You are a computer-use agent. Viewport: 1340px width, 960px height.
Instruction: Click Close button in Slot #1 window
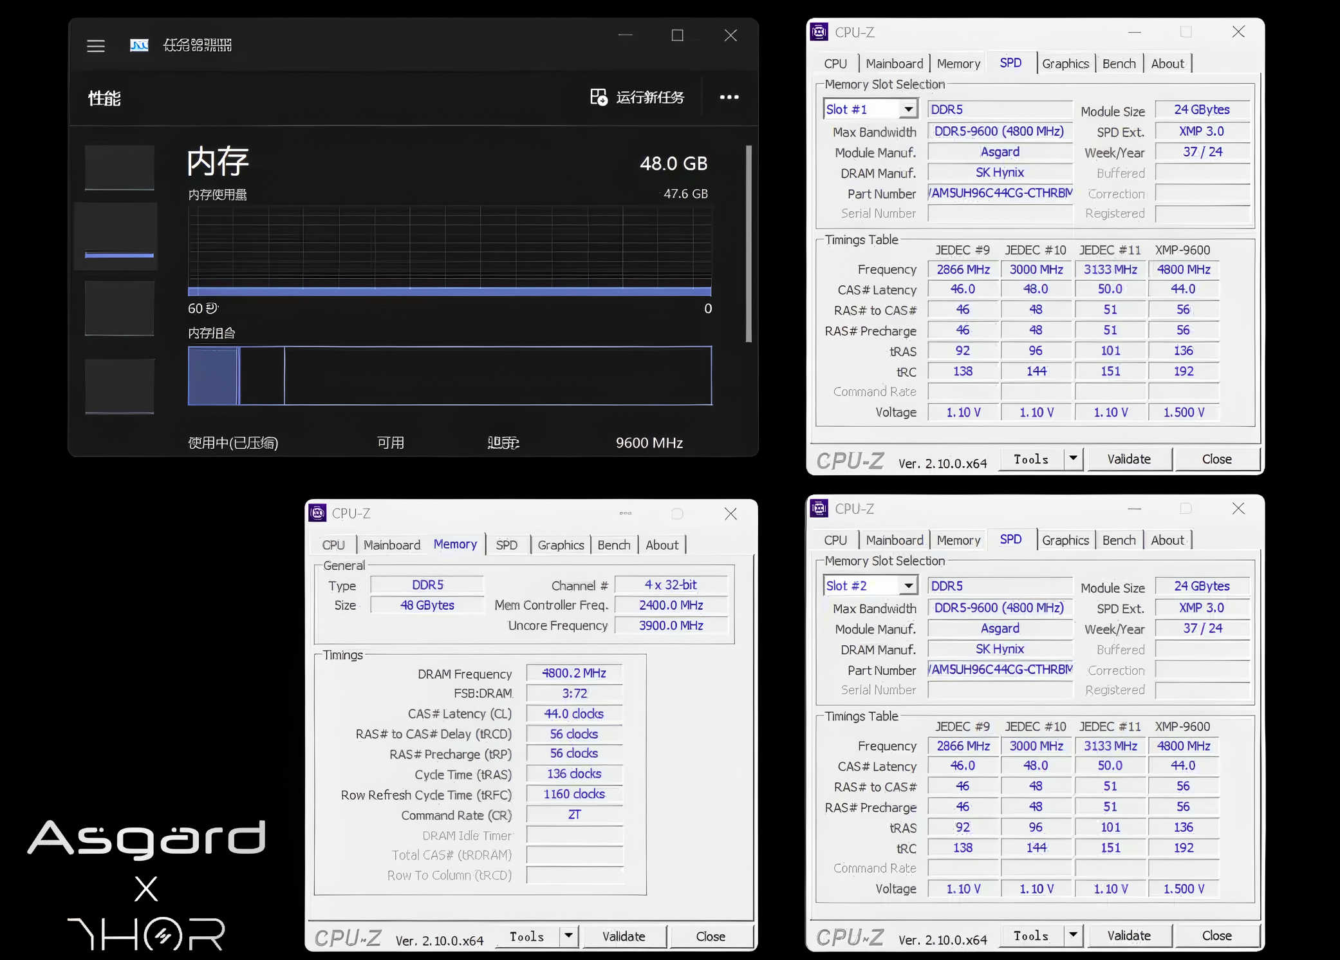tap(1216, 459)
